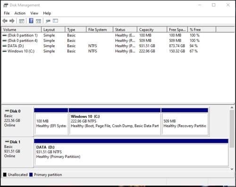Sort by the Type column header
236x187 pixels.
(76, 30)
